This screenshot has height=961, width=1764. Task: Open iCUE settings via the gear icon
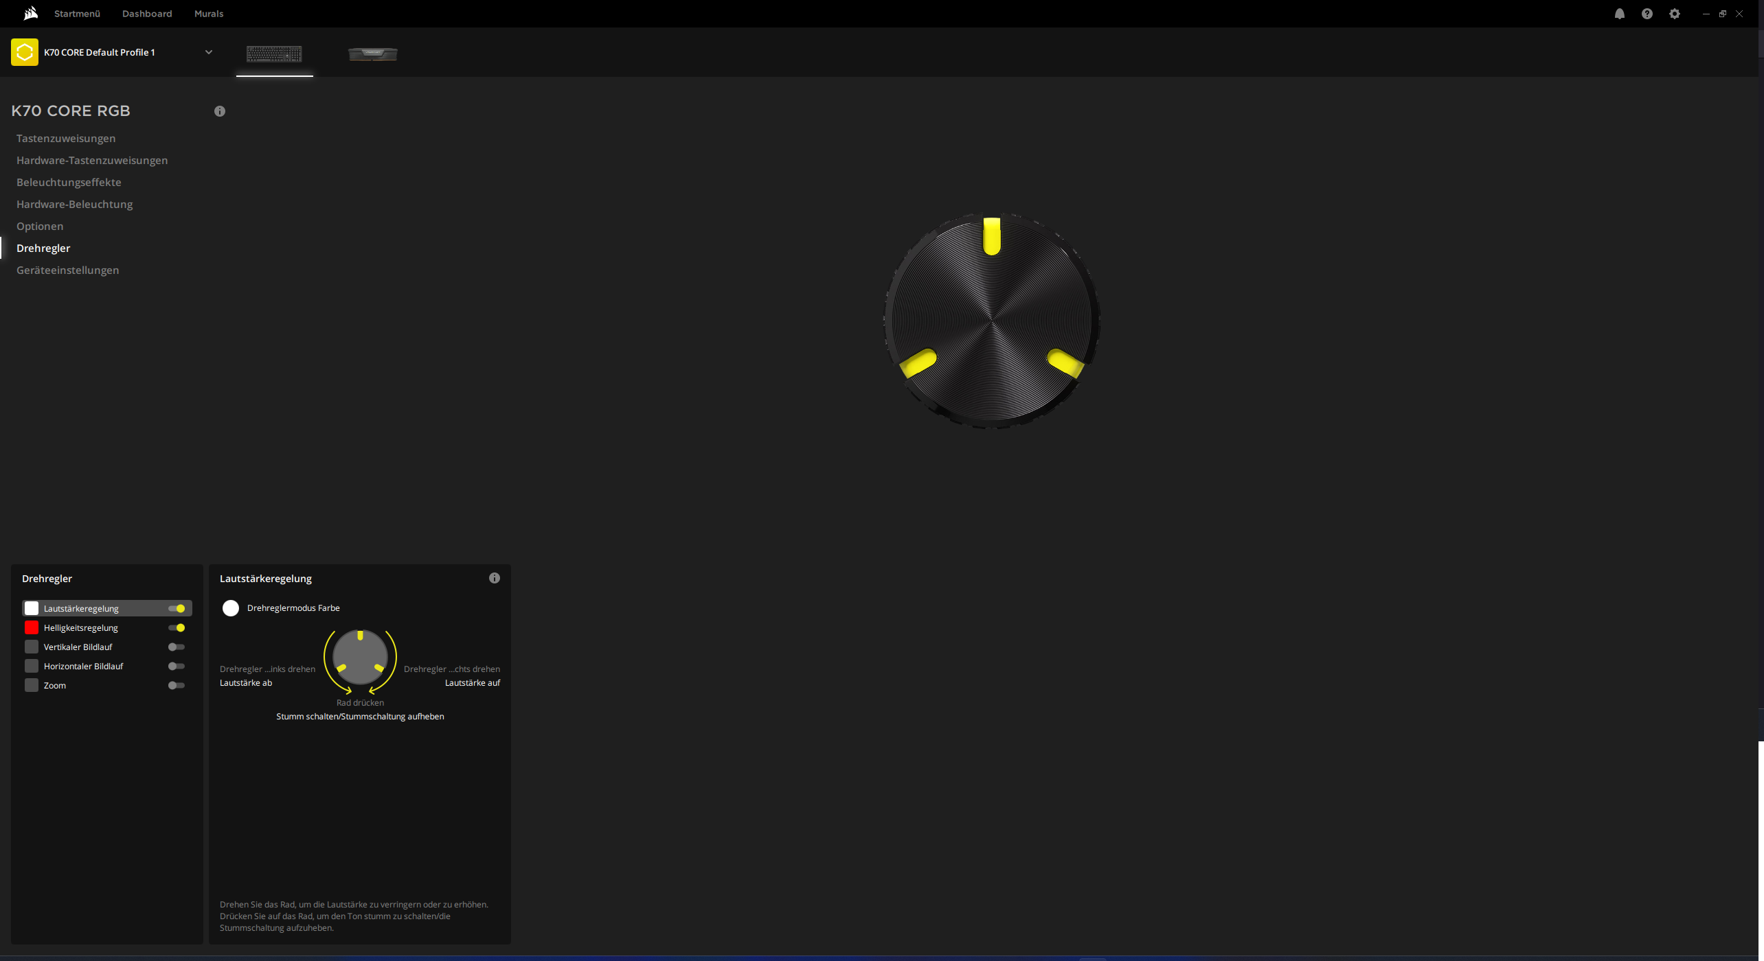[1675, 13]
